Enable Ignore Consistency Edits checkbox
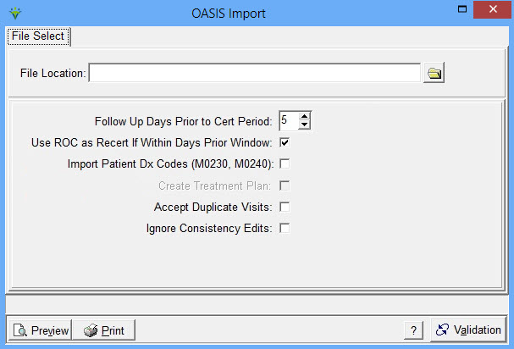The width and height of the screenshot is (514, 349). pyautogui.click(x=285, y=228)
